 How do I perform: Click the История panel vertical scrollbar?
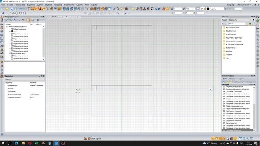(x=254, y=108)
